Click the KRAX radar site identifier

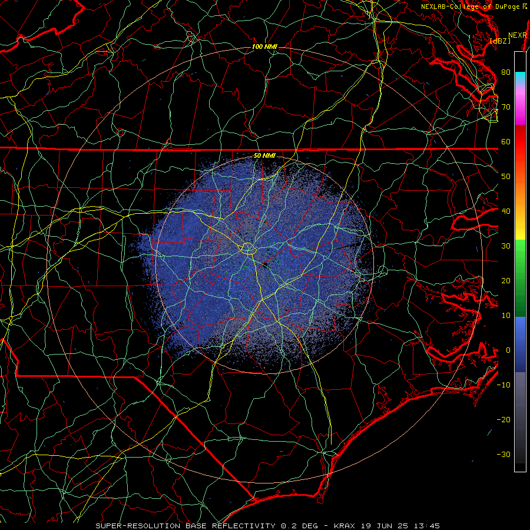click(x=344, y=526)
